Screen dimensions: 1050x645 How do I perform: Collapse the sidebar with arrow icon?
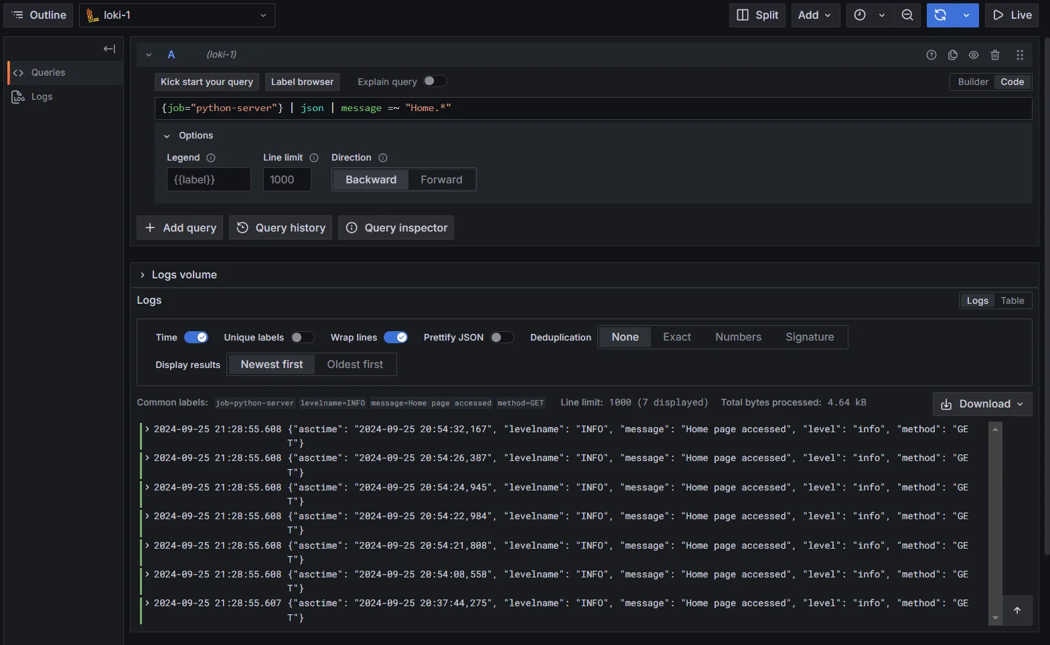[x=109, y=49]
